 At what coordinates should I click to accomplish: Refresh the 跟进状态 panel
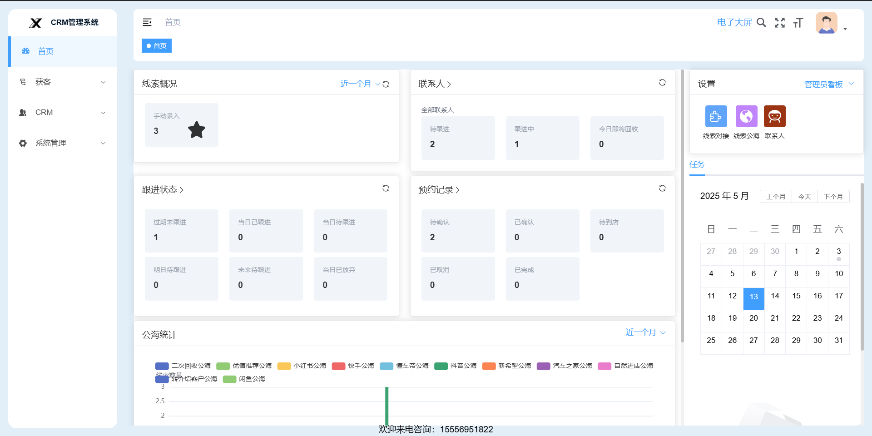[x=386, y=188]
